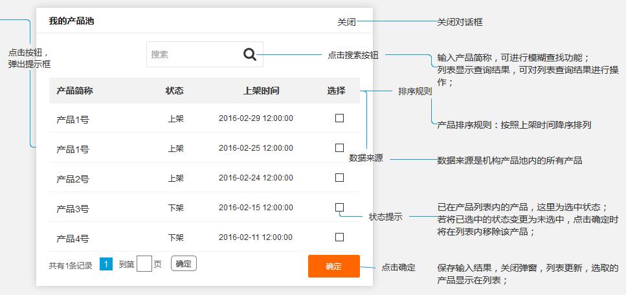Select the 产品2号 product name
This screenshot has height=295, width=626.
click(x=73, y=179)
